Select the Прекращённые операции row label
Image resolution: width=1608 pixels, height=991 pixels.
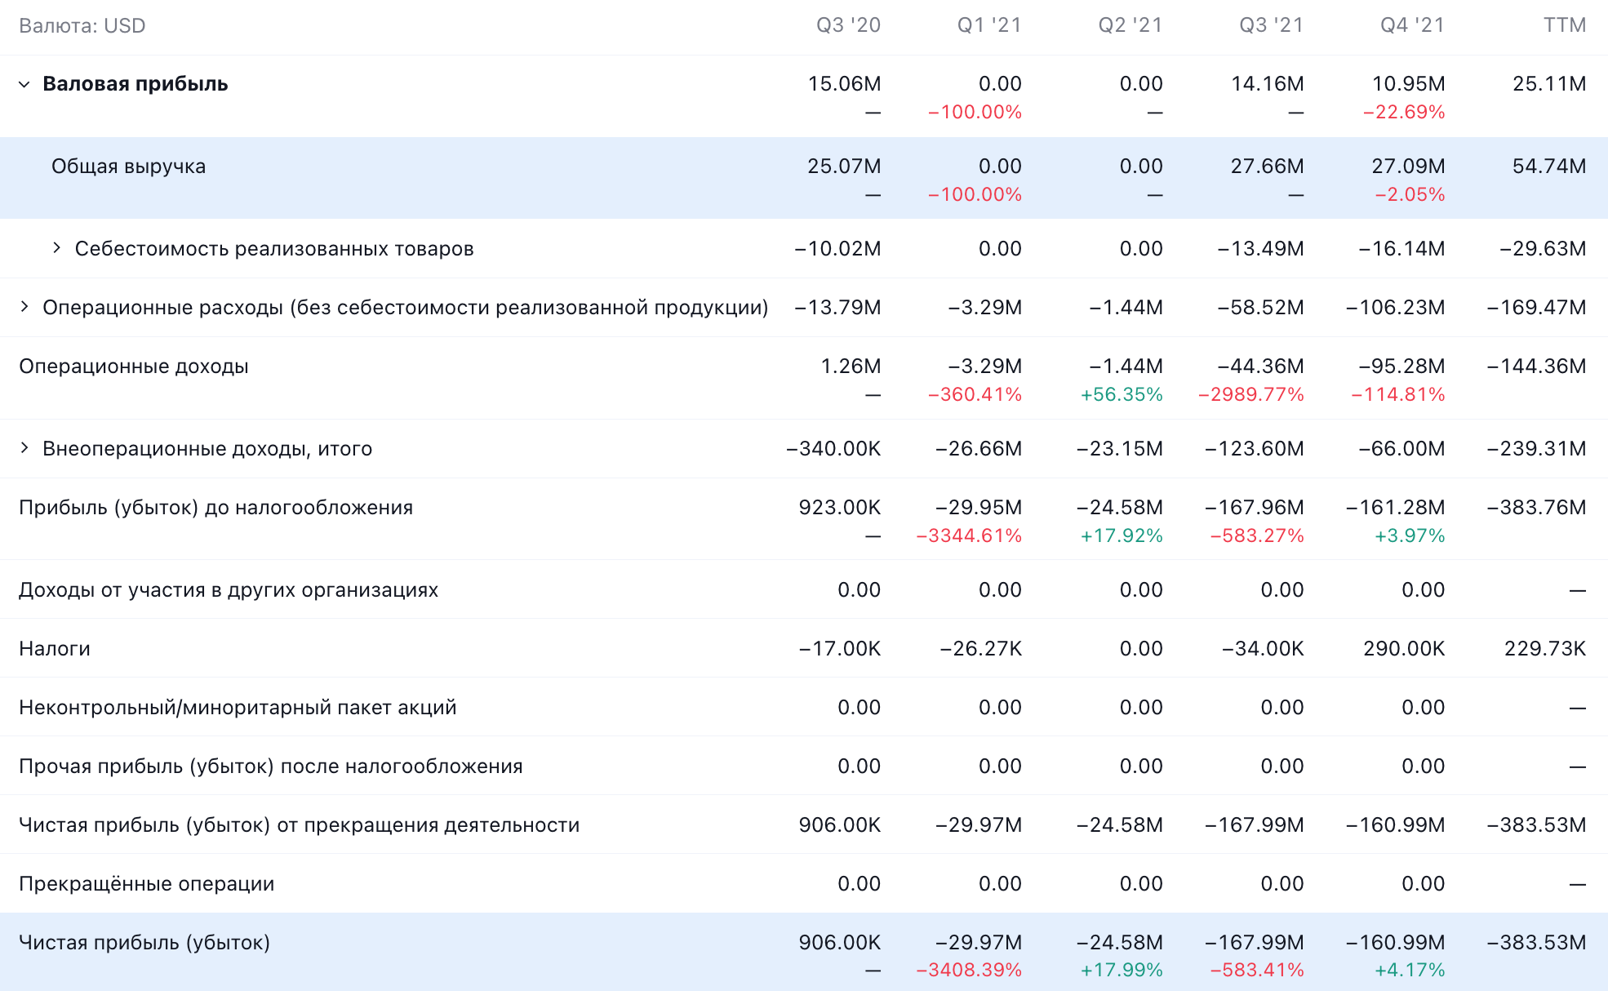point(147,884)
